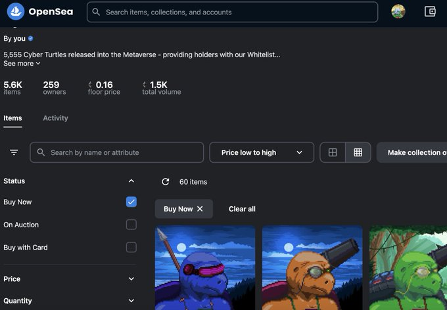Remove the Buy Now filter chip
The image size is (447, 310).
[x=200, y=209]
